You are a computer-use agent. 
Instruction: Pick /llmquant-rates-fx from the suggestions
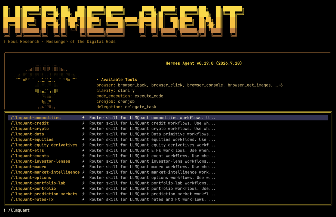click(x=32, y=200)
